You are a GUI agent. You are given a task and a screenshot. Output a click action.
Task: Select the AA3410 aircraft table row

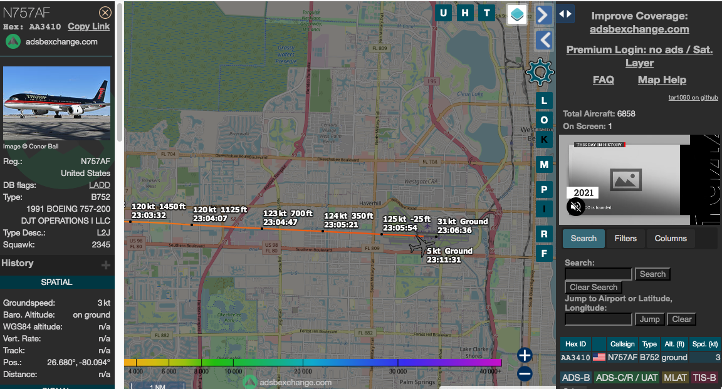point(641,357)
